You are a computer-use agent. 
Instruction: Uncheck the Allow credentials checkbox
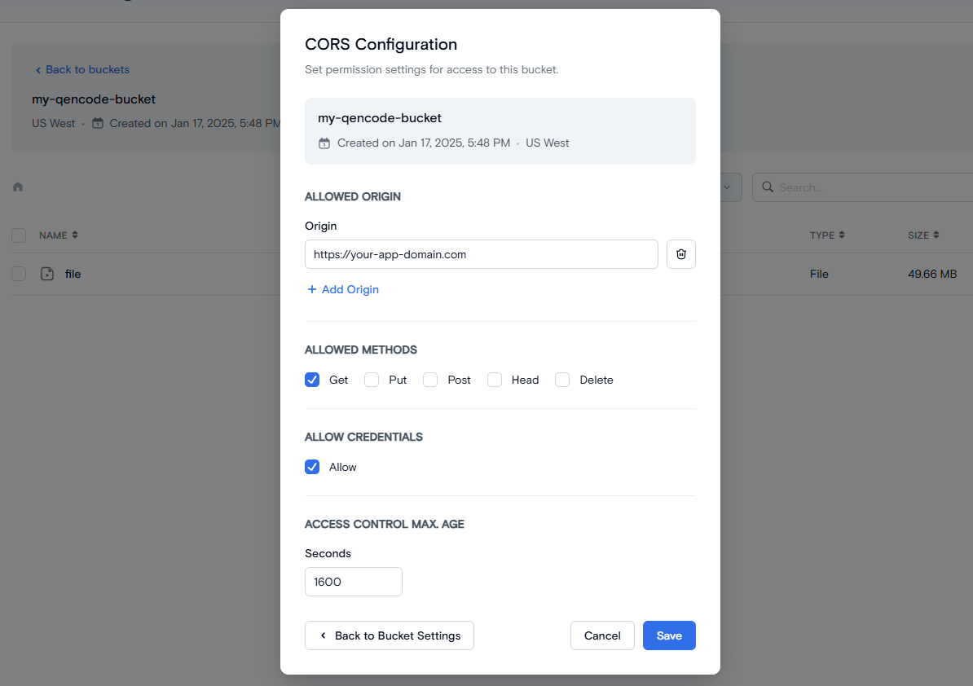312,467
